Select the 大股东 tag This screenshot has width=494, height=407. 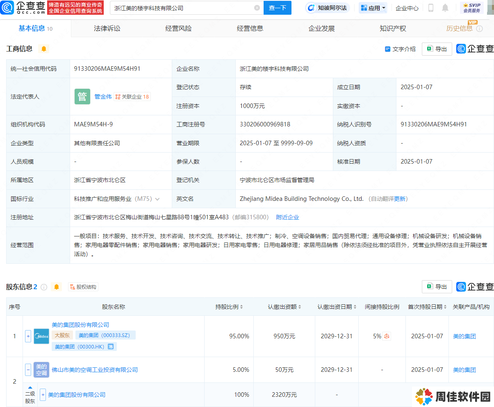[x=62, y=335]
